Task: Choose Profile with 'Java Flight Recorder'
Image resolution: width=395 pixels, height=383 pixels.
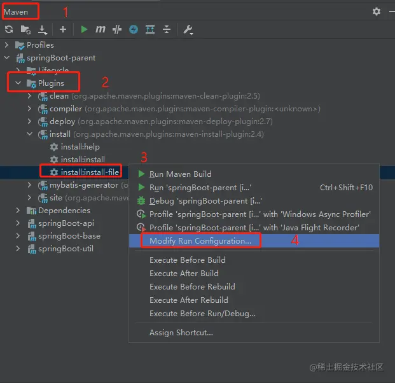Action: coord(254,228)
